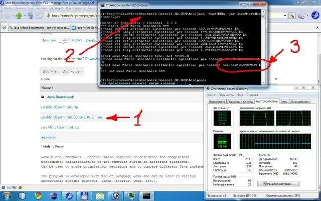Viewport: 321px width, 201px height.
Task: Open forward button history dropdown arrow
Action: [25, 16]
